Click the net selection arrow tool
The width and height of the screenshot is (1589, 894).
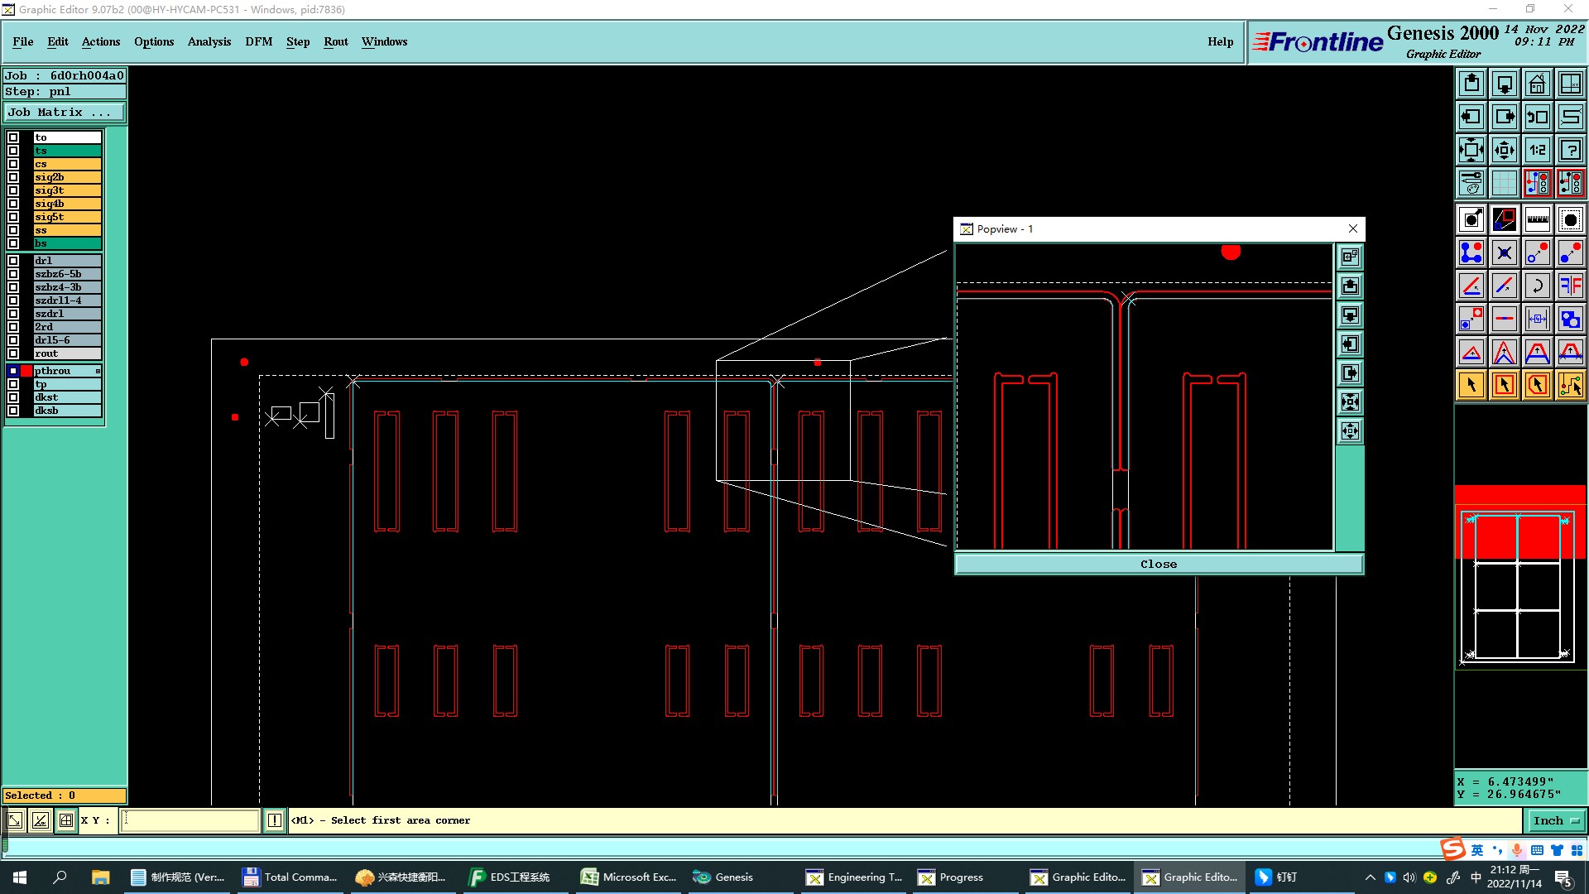coord(1570,385)
